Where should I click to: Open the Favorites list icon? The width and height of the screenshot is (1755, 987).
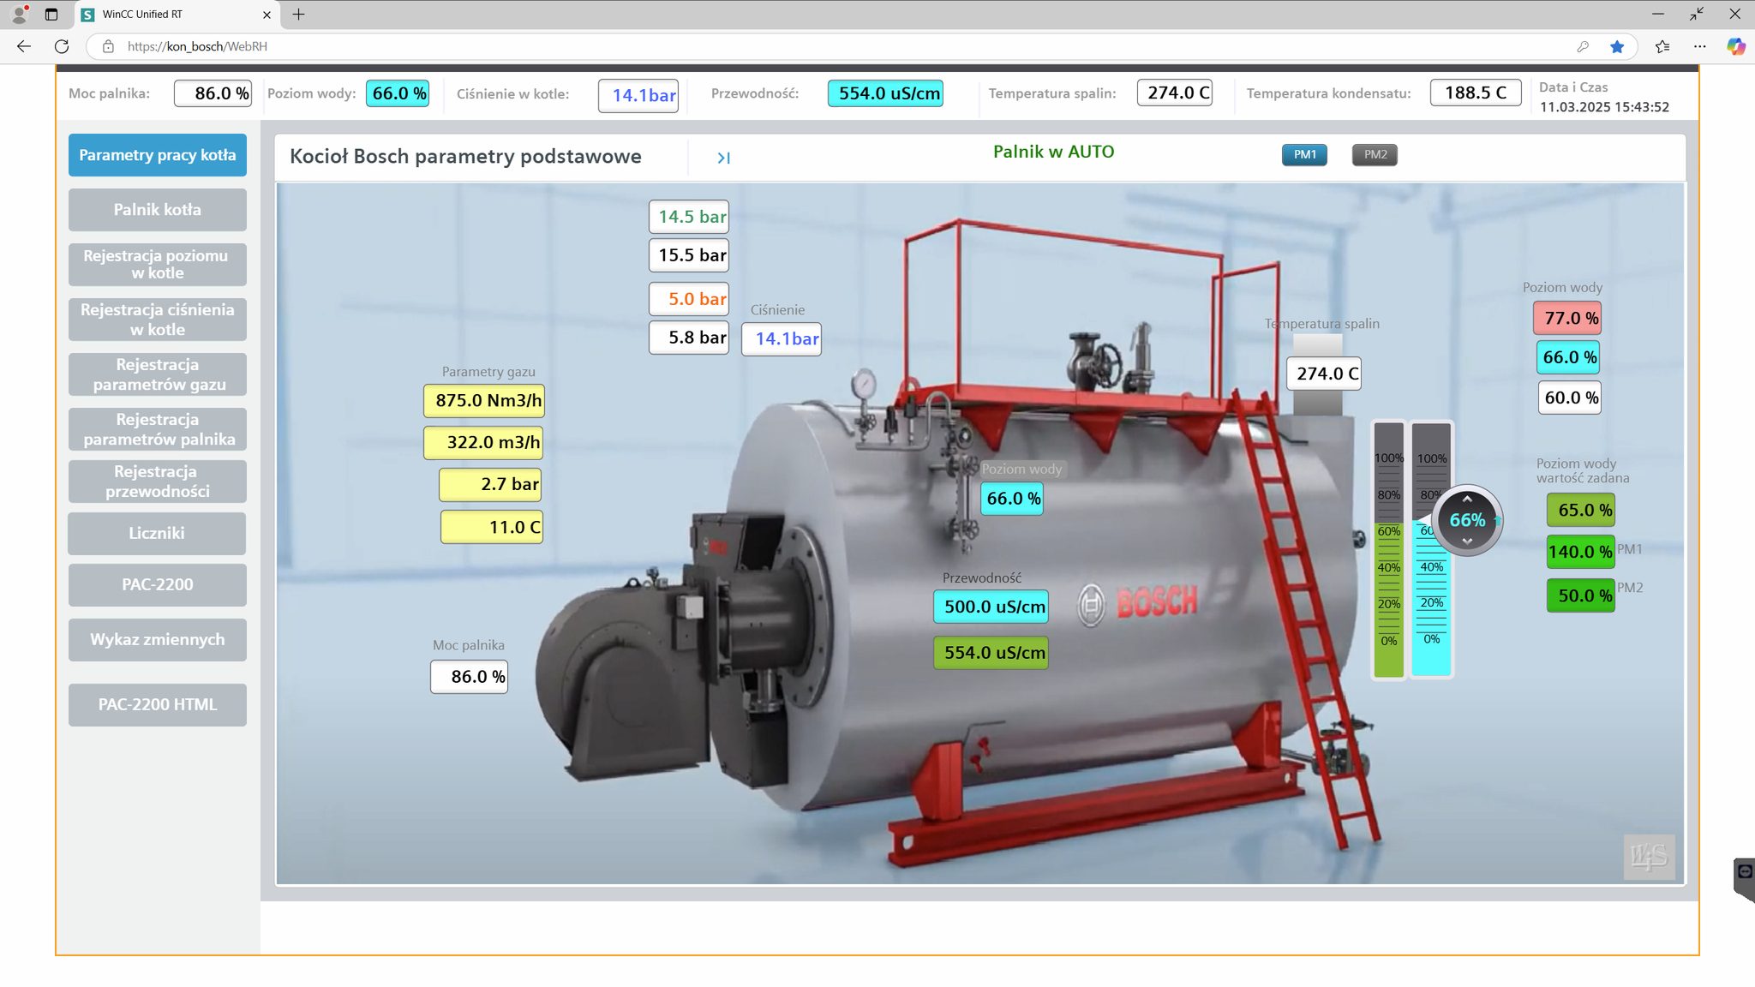[1662, 46]
